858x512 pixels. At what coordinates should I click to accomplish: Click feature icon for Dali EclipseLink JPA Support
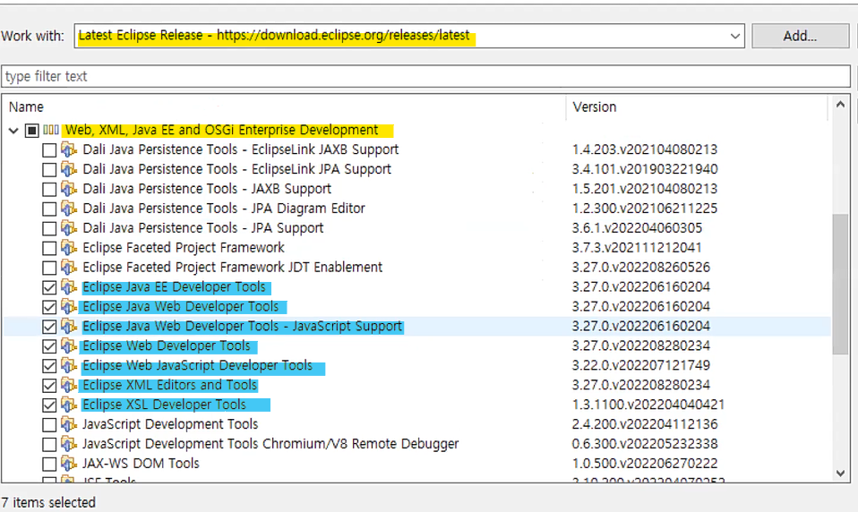click(68, 169)
